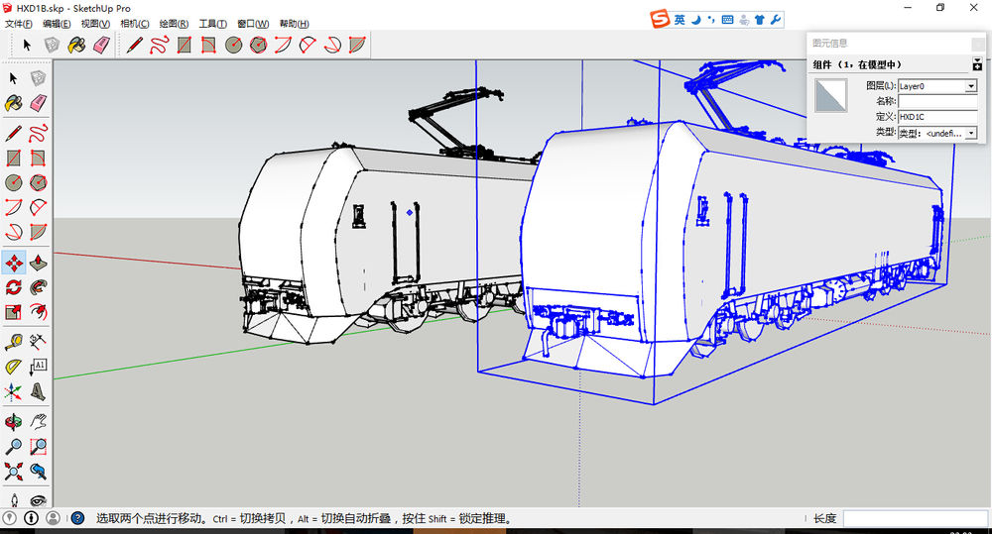Image resolution: width=992 pixels, height=534 pixels.
Task: Pick the Paint Bucket tool in left toolbar
Action: (x=14, y=103)
